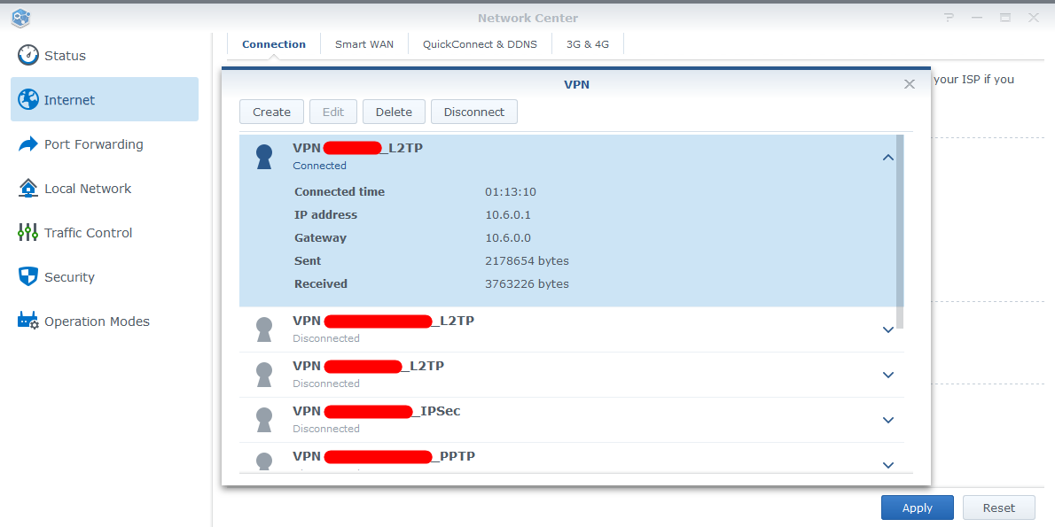Switch to the Smart WAN tab
1055x527 pixels.
click(x=363, y=43)
